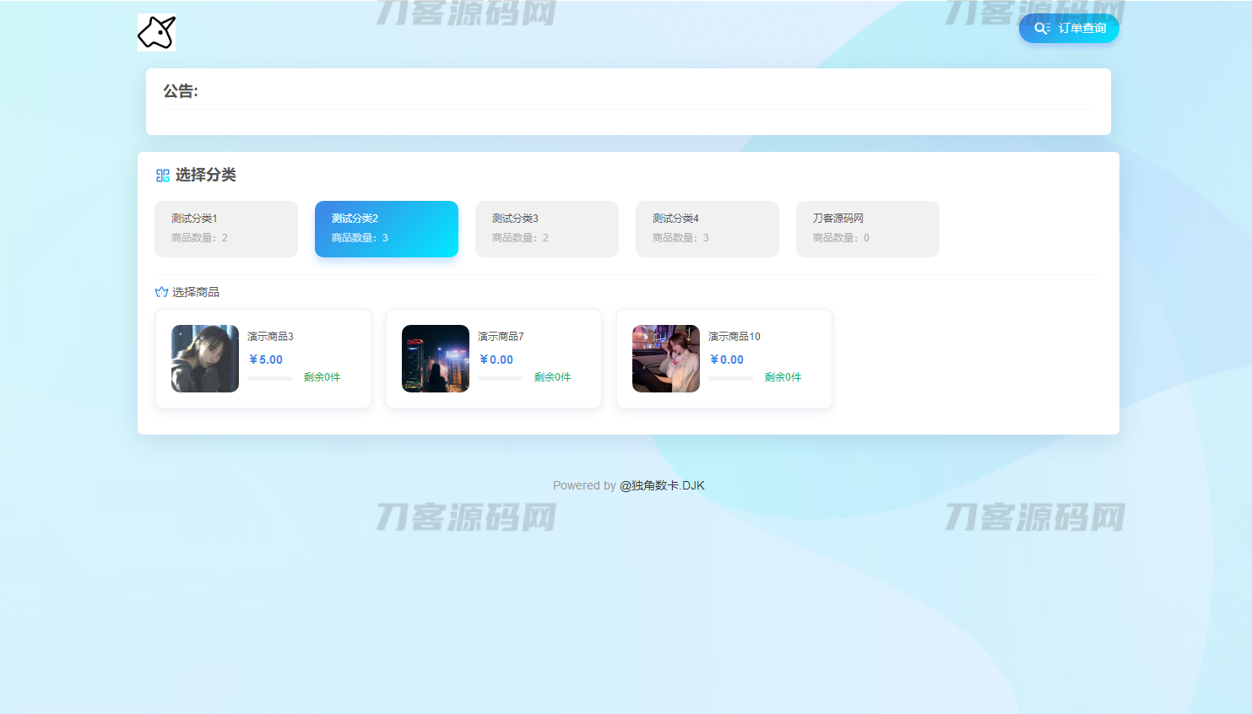Click the ¥5.00 price of 演示商品3
Screen dimensions: 1252x714
[x=266, y=360]
